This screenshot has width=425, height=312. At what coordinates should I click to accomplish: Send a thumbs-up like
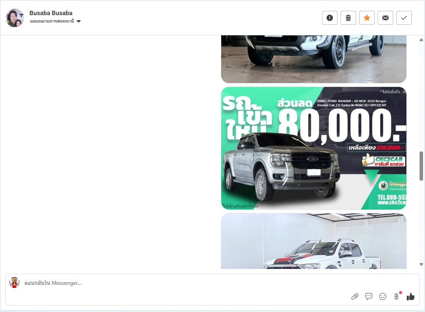[411, 296]
